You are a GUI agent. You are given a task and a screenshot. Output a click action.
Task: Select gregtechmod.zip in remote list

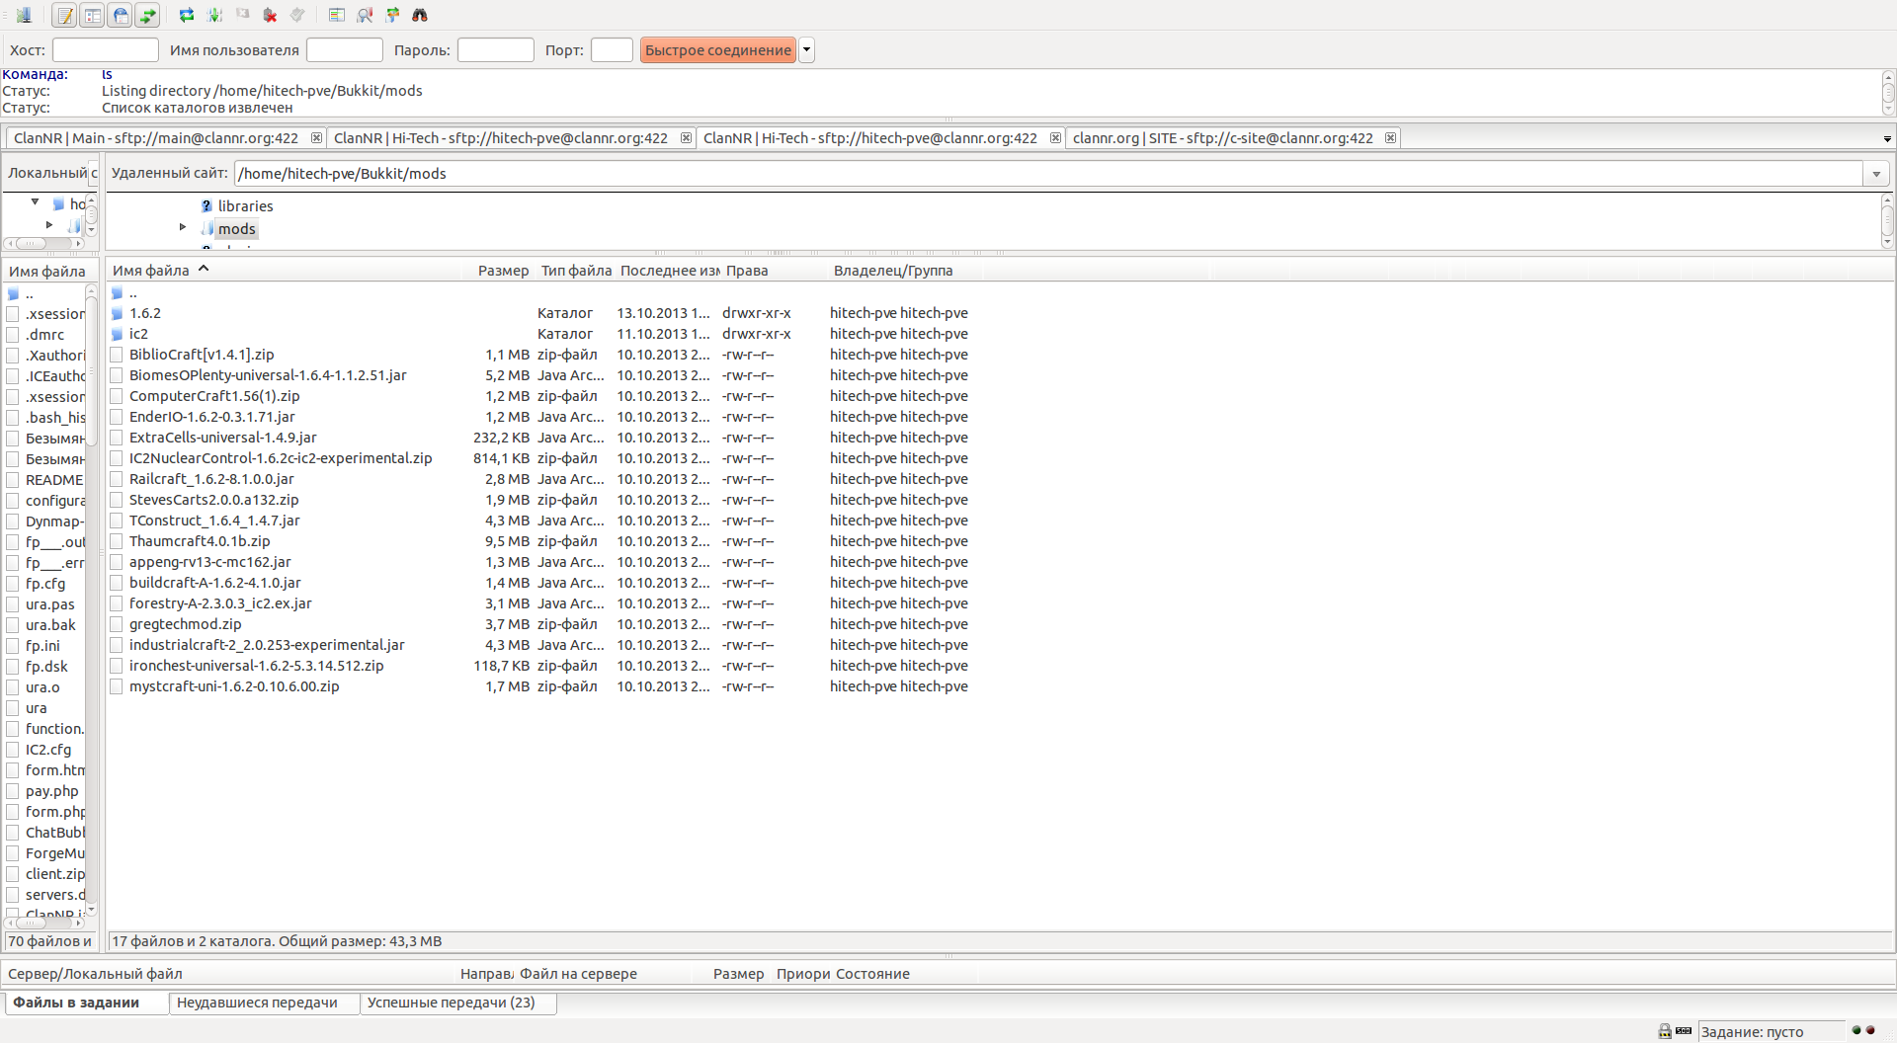pos(186,624)
